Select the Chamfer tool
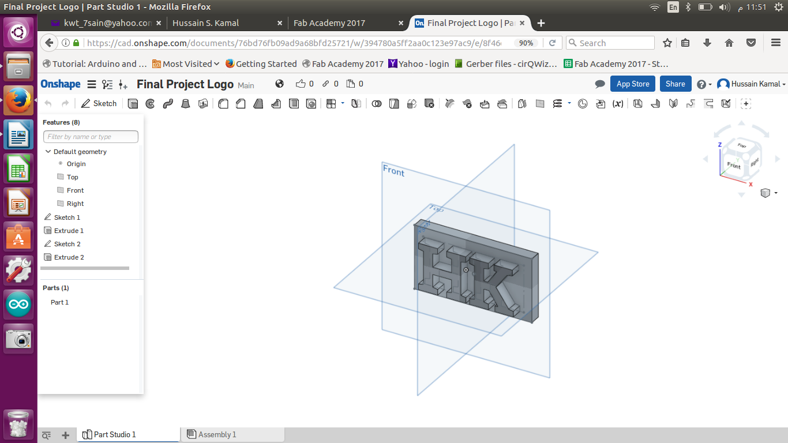Screen dimensions: 788x443 click(241, 104)
